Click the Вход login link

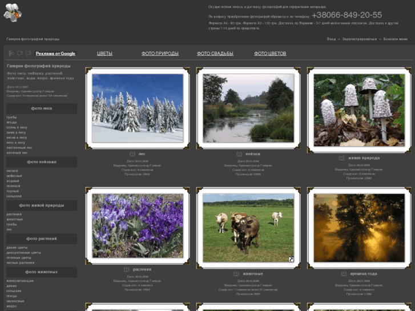(x=331, y=39)
